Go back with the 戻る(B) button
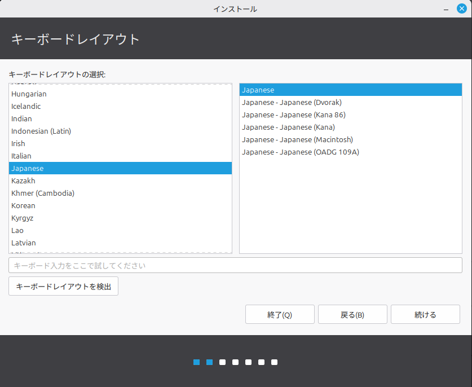This screenshot has width=472, height=387. point(352,315)
